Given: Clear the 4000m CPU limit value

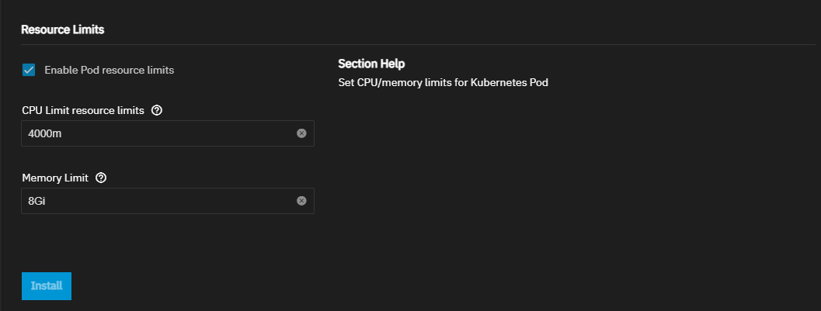Looking at the screenshot, I should coord(301,133).
